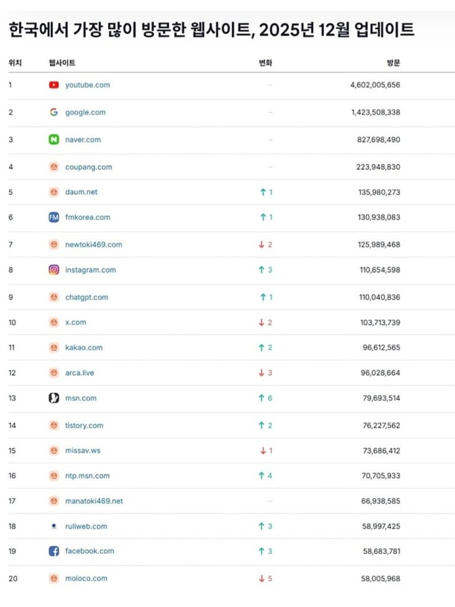The width and height of the screenshot is (455, 607).
Task: Open the moloco.com link
Action: click(x=86, y=578)
